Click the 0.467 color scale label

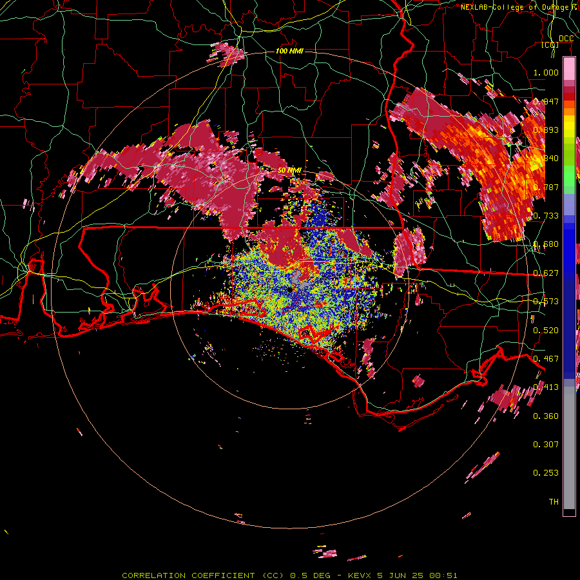(x=546, y=359)
